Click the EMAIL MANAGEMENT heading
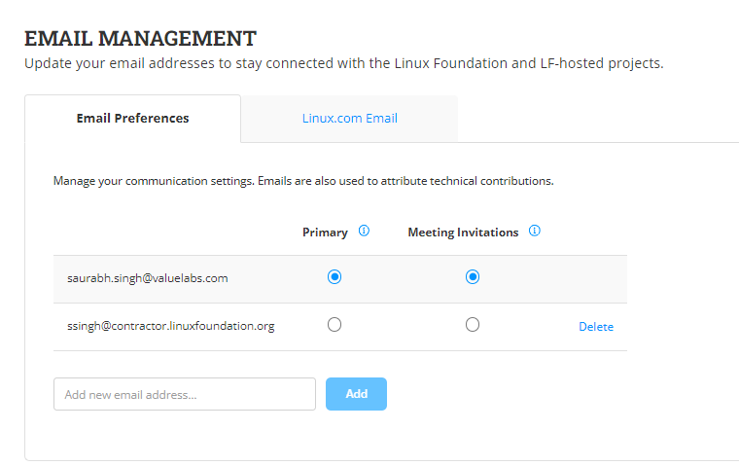 point(140,39)
